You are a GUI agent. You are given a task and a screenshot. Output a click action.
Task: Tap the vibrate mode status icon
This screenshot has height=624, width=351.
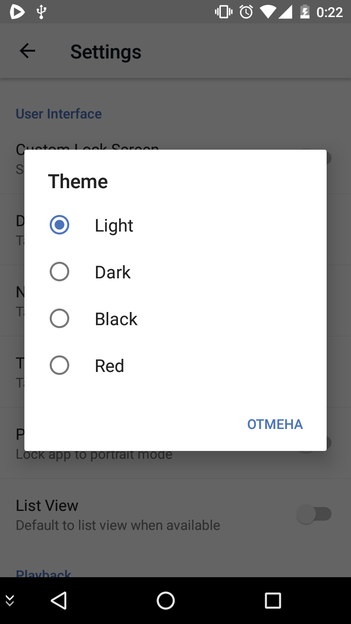coord(224,12)
